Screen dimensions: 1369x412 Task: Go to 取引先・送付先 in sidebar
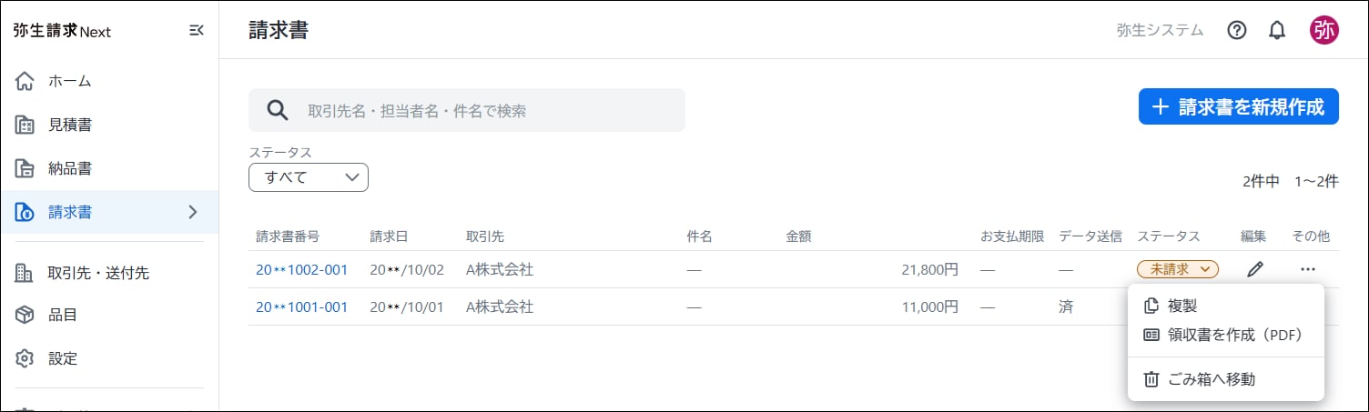pos(98,272)
